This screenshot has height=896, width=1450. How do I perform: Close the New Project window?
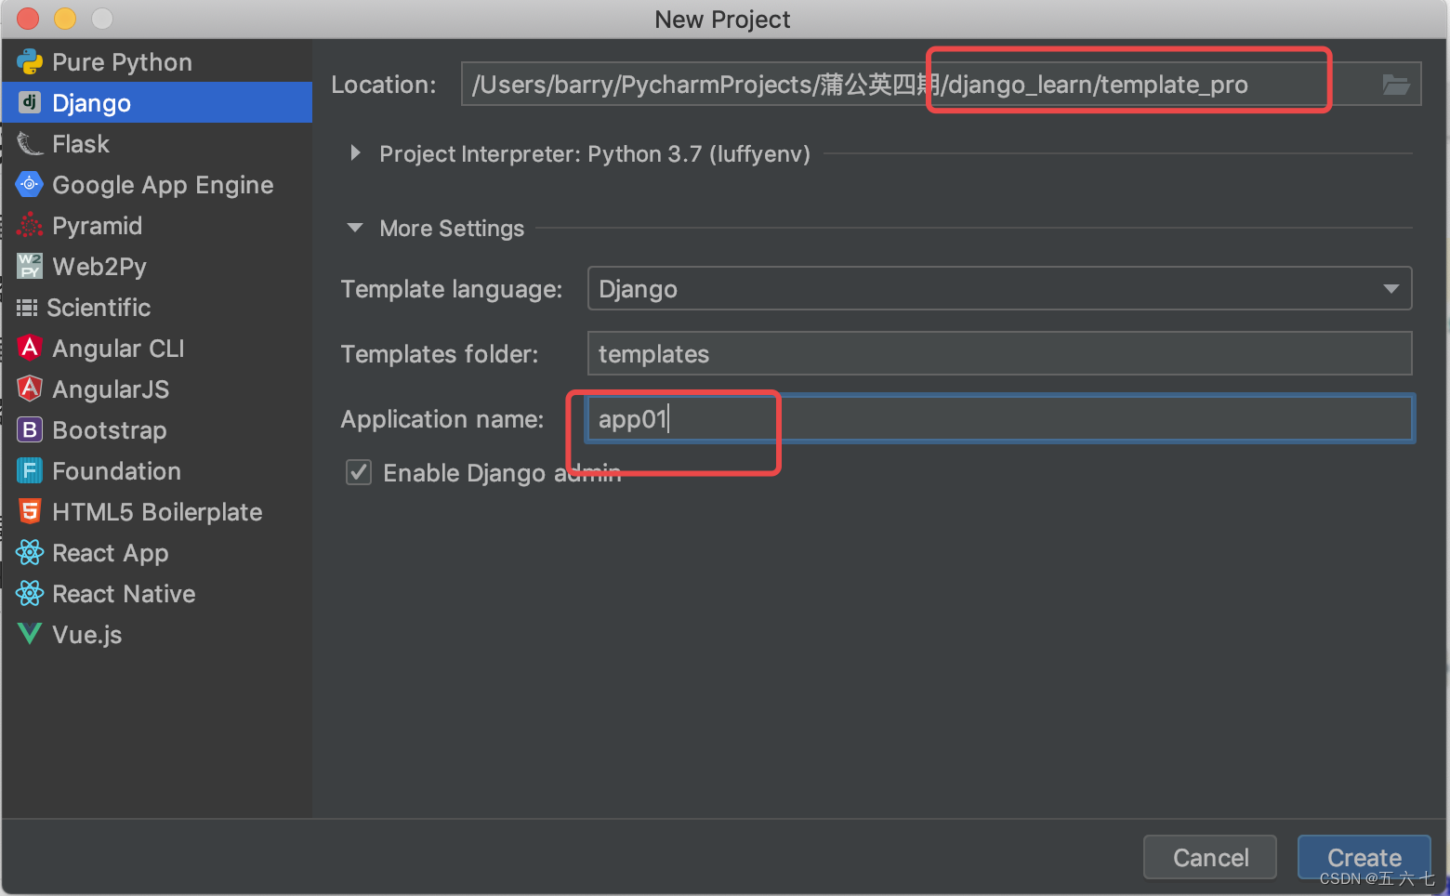tap(28, 18)
